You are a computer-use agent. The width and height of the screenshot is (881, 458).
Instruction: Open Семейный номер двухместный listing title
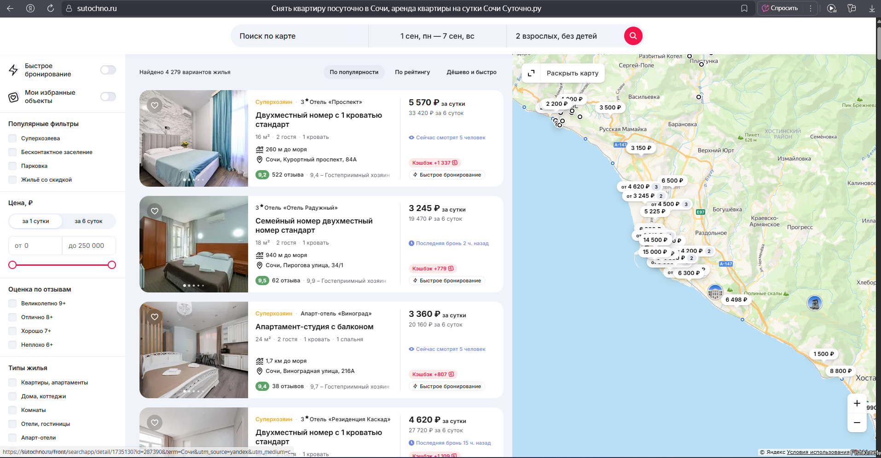(x=314, y=226)
